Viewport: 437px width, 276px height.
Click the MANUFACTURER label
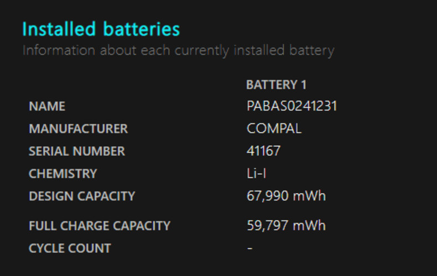click(x=79, y=129)
